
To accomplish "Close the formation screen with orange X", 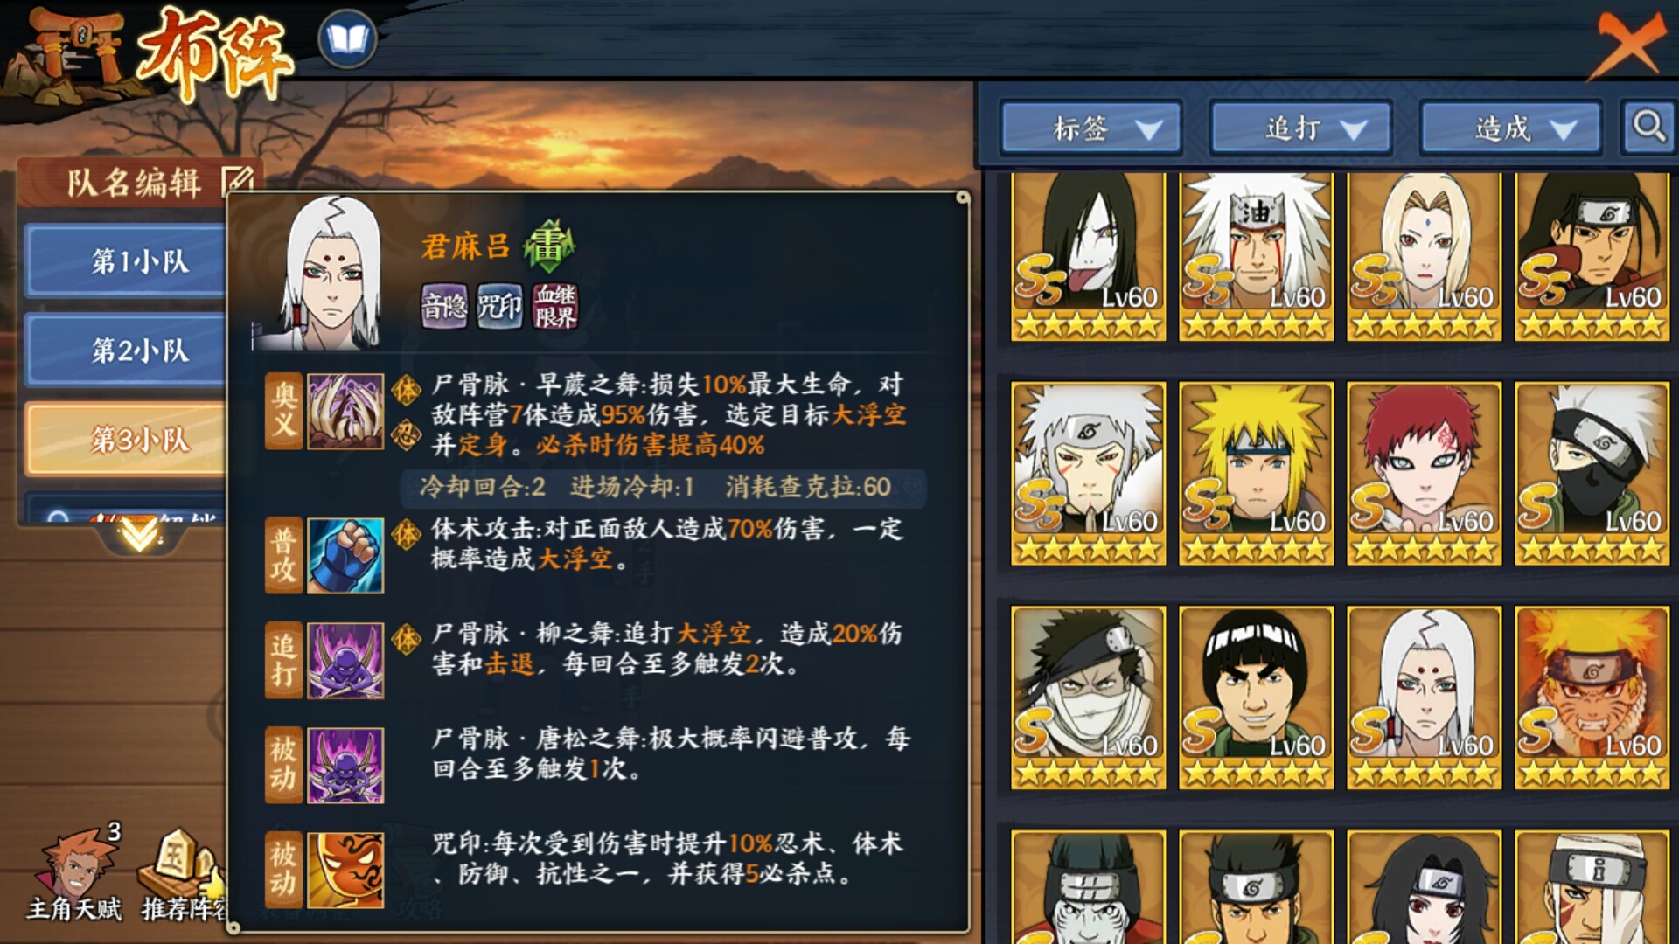I will coord(1627,44).
